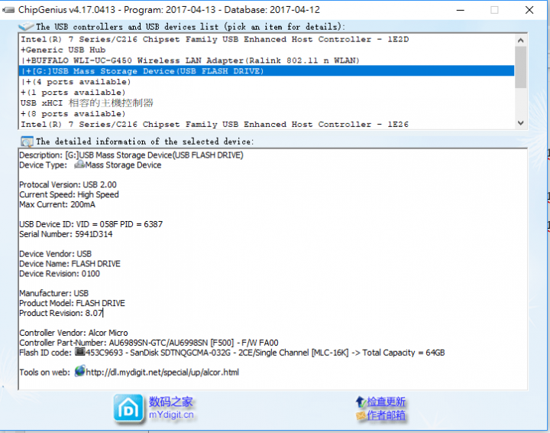Select the USB xHCI 相容的主機控制器 row
550x433 pixels.
(267, 103)
